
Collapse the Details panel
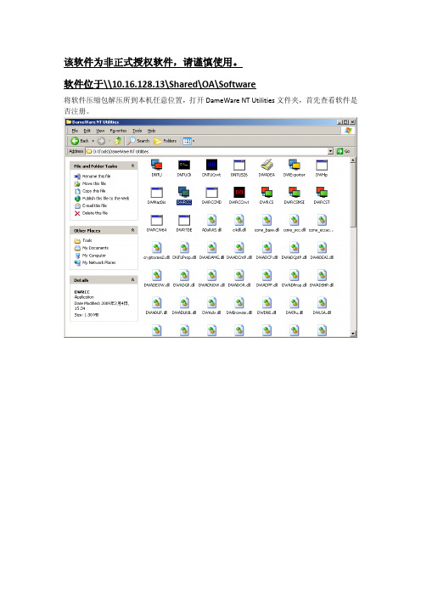[133, 280]
